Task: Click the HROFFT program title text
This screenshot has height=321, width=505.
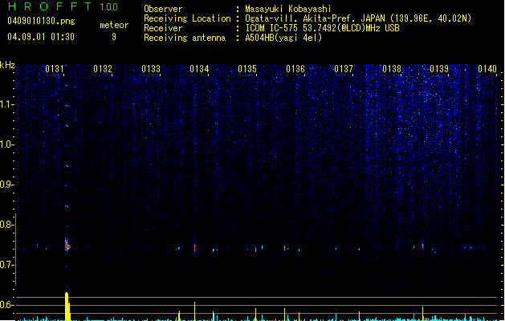Action: tap(49, 6)
